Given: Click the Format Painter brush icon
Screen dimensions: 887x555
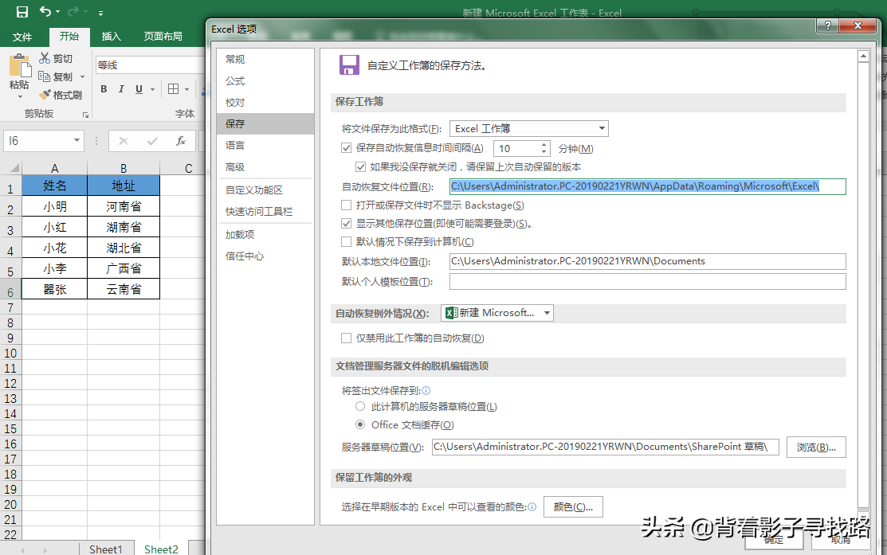Looking at the screenshot, I should (x=44, y=95).
